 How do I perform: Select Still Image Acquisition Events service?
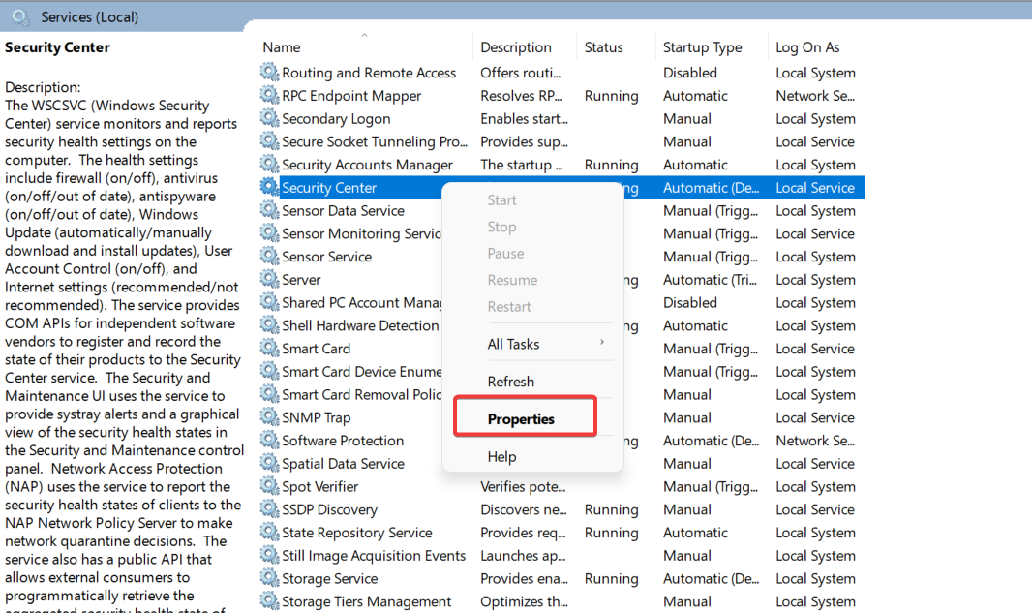click(374, 556)
